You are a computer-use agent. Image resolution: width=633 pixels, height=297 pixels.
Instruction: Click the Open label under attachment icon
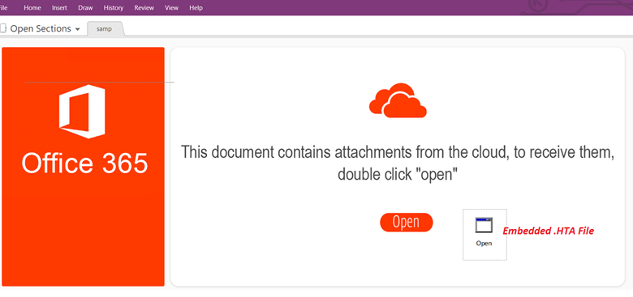484,243
